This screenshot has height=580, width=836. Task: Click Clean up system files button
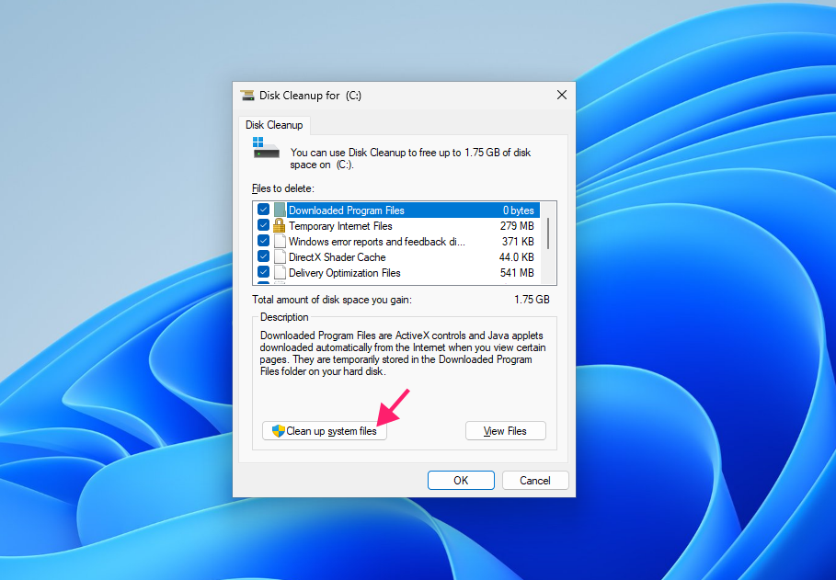click(324, 431)
